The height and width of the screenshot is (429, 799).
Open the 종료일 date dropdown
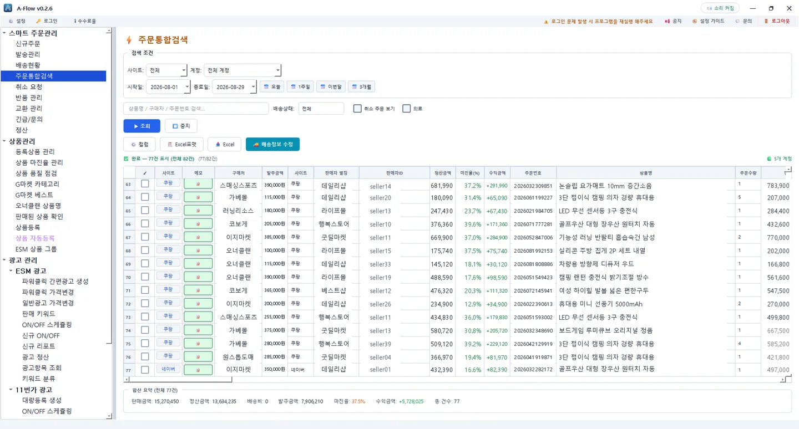tap(234, 87)
